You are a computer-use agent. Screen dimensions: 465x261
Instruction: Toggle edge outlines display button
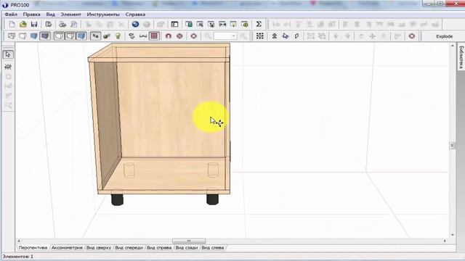pos(59,36)
